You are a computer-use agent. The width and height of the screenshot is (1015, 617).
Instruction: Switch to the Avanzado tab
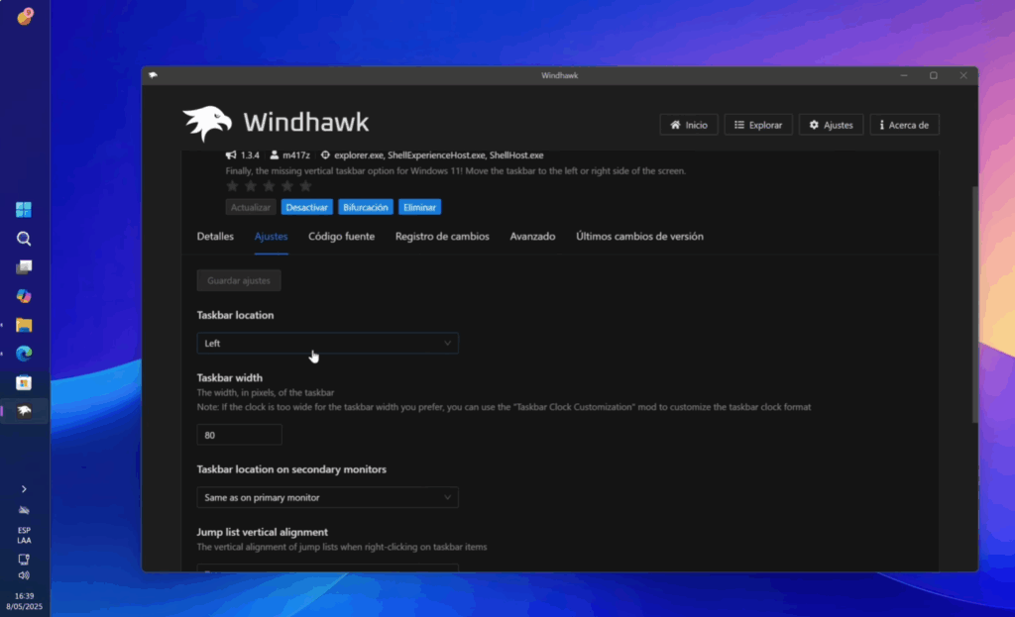(x=532, y=236)
